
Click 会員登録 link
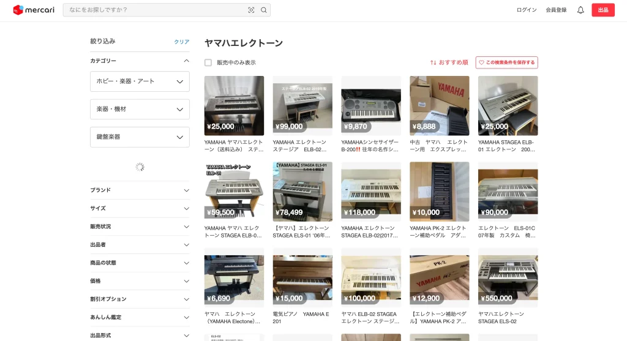click(x=556, y=10)
